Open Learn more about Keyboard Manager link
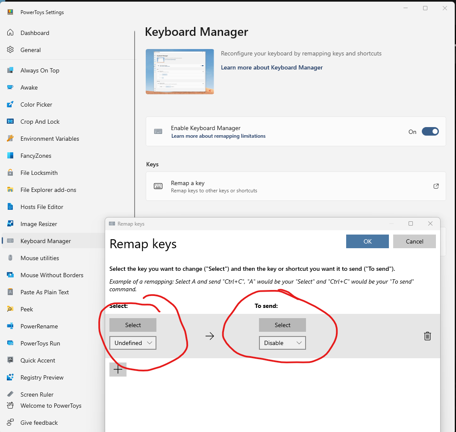 tap(272, 68)
